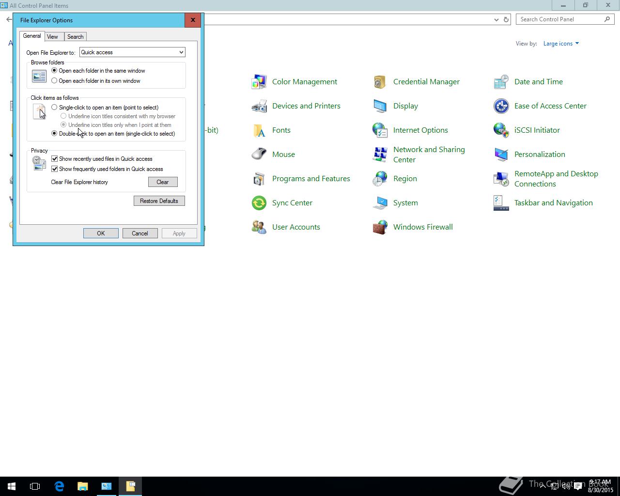Image resolution: width=620 pixels, height=496 pixels.
Task: Click the Clear history button
Action: click(163, 182)
